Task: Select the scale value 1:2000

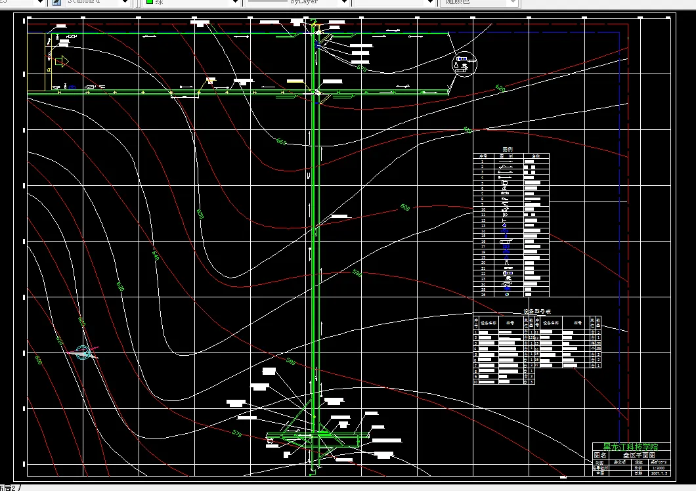Action: (659, 468)
